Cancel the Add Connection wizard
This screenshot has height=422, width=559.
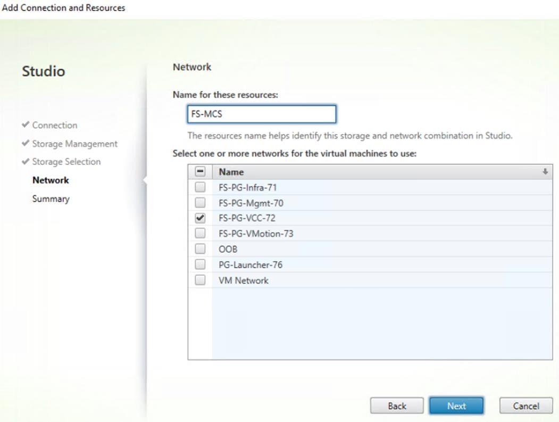pyautogui.click(x=526, y=406)
